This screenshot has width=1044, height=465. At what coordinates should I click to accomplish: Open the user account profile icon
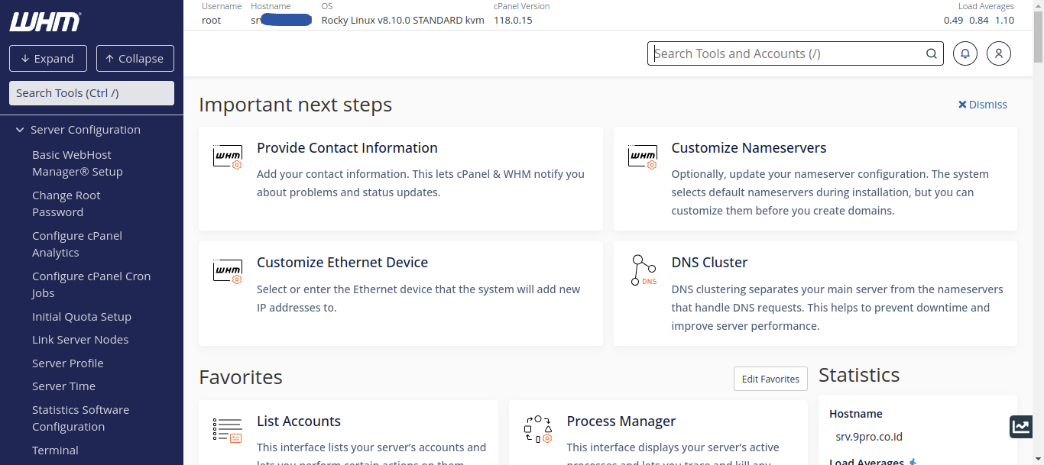(999, 53)
